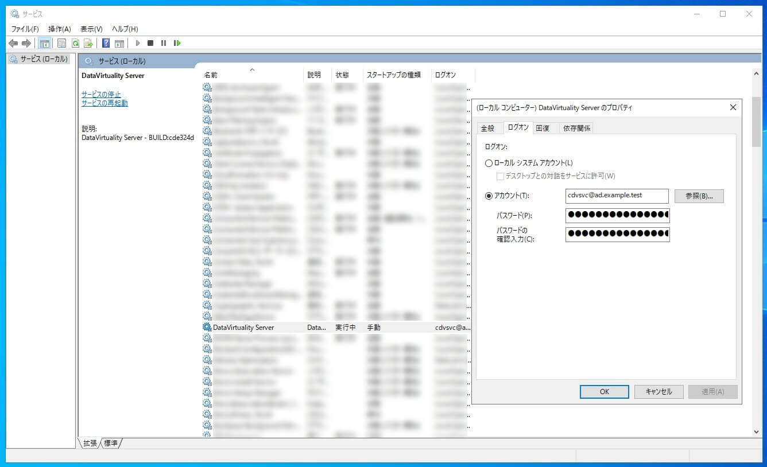Sort by the 名前 column header
The width and height of the screenshot is (767, 467).
(251, 75)
